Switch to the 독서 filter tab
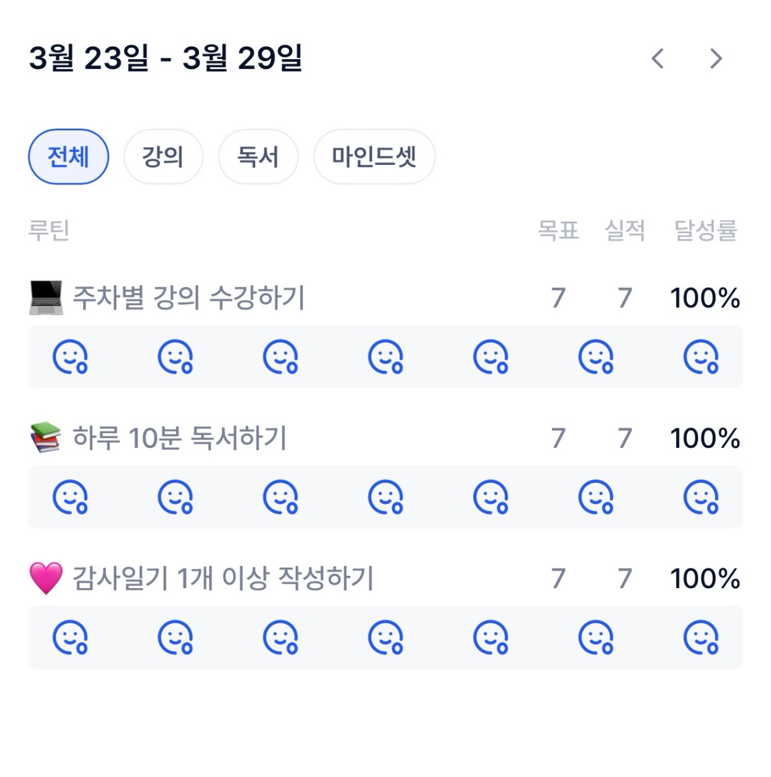This screenshot has width=771, height=777. [x=258, y=157]
